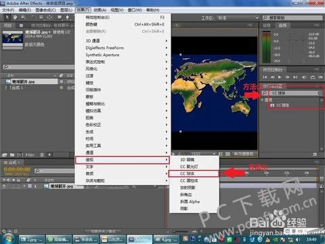
Task: Click the jpg file icon in project list
Action: (x=8, y=81)
